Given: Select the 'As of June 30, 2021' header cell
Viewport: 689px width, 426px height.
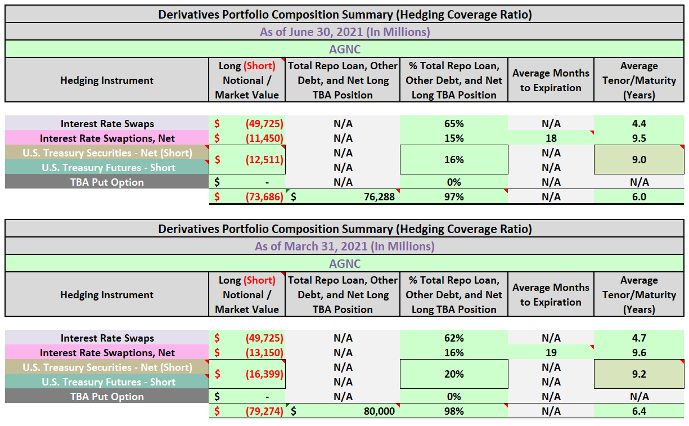Looking at the screenshot, I should point(345,32).
